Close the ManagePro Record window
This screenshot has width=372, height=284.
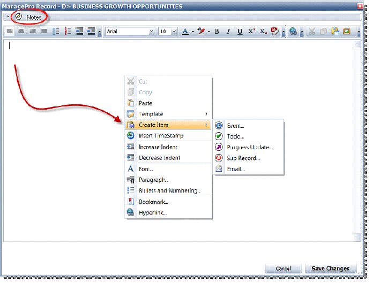coord(360,6)
